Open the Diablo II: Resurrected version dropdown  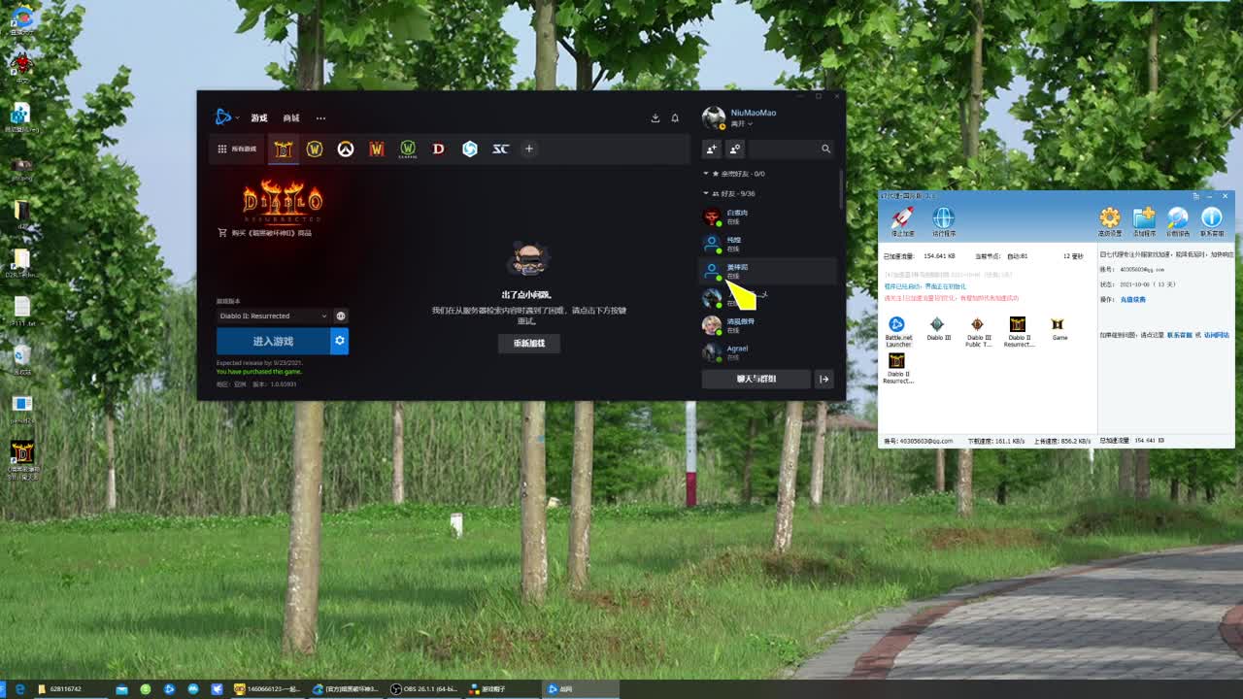(x=274, y=316)
